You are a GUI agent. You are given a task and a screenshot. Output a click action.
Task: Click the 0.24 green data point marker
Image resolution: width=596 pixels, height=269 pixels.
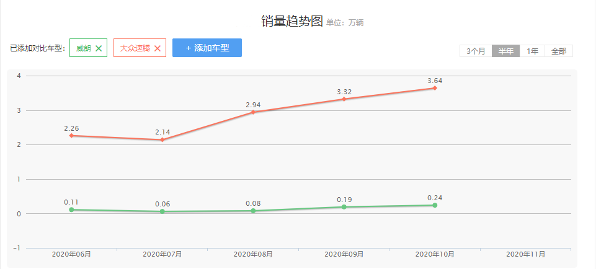[x=435, y=205]
